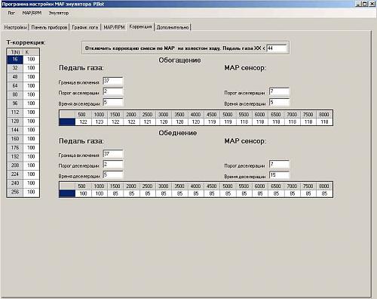The width and height of the screenshot is (377, 299).
Task: Click the 4000 column header in Обогащение table
Action: [196, 115]
